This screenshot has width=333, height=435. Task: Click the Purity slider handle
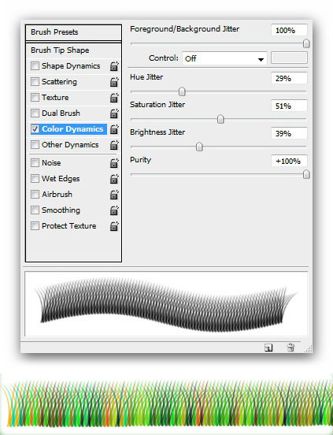(x=306, y=174)
